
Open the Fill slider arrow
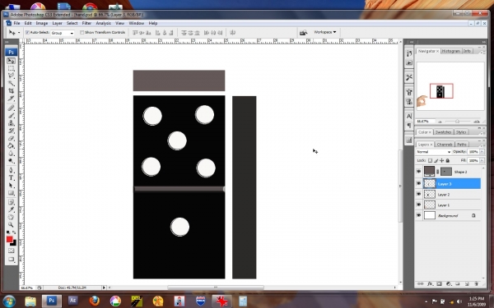point(482,161)
